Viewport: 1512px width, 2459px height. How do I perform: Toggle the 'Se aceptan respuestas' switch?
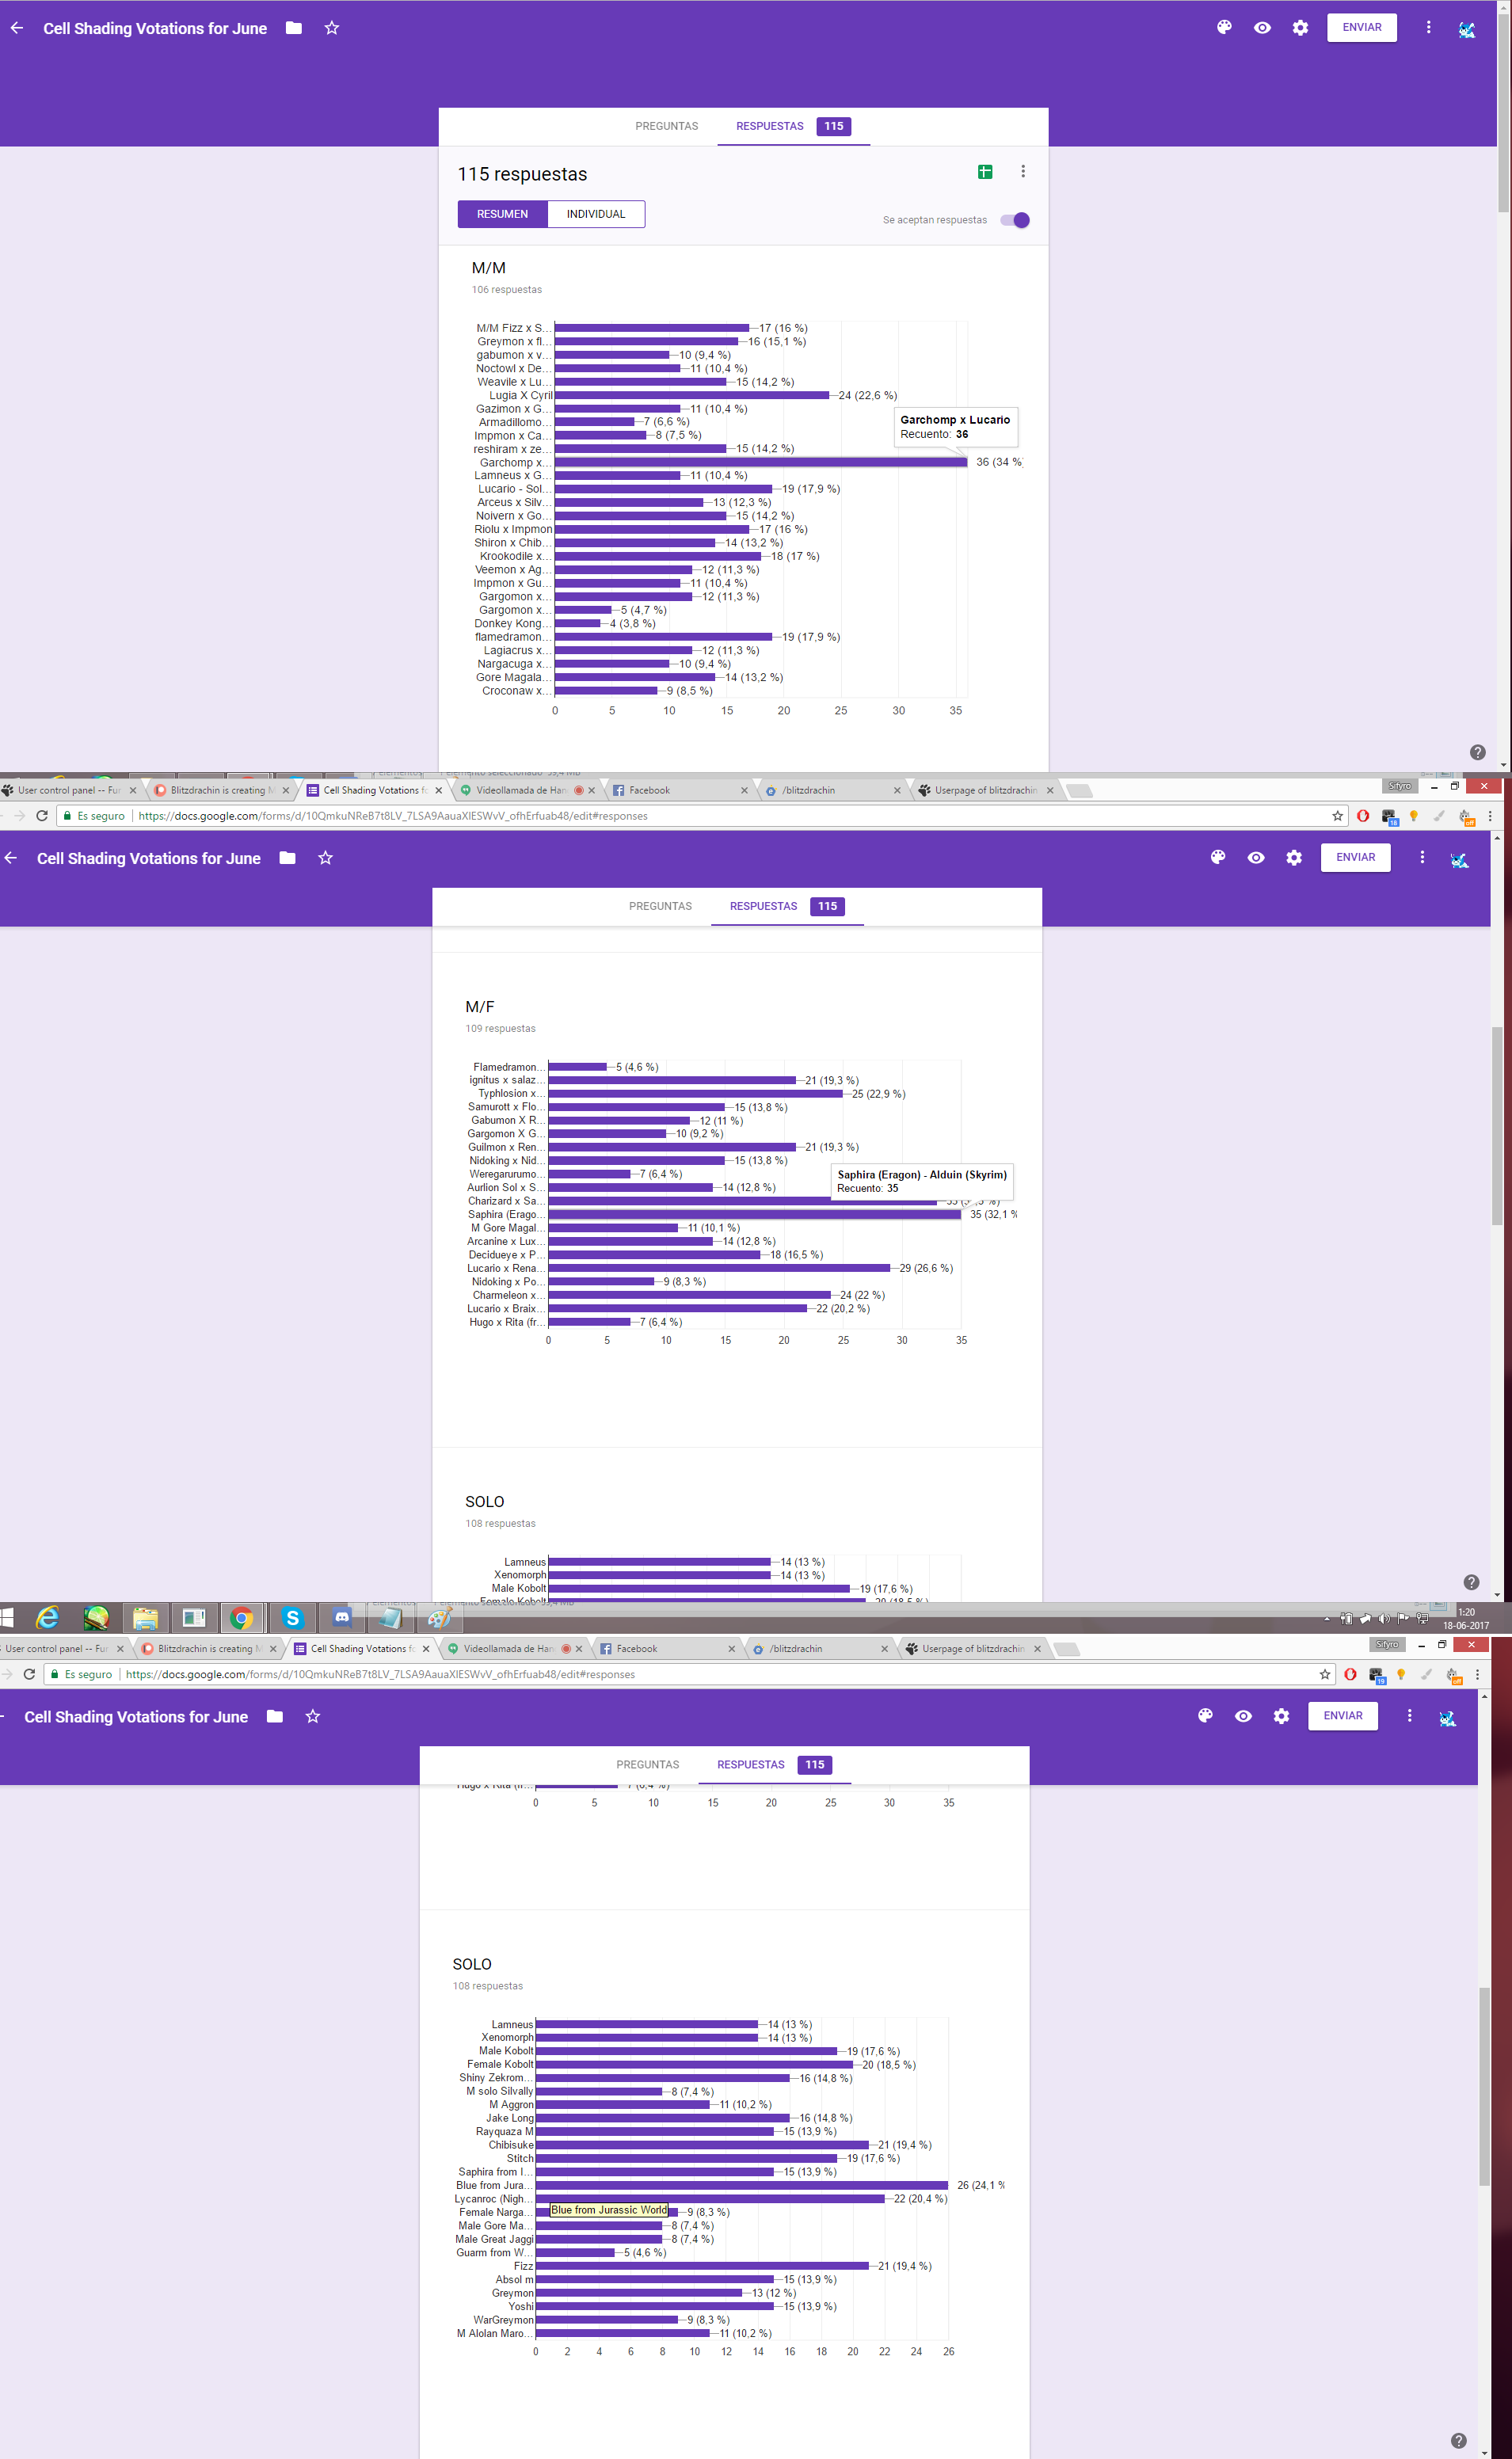[x=1015, y=220]
